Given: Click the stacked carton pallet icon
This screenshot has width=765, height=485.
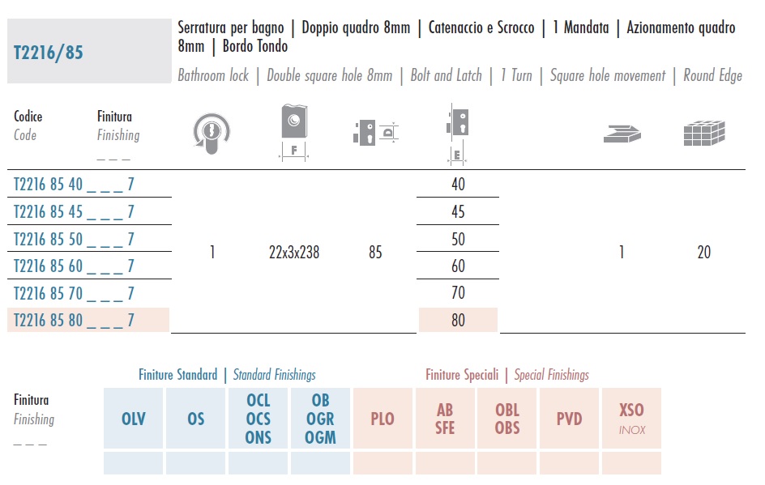Looking at the screenshot, I should pos(704,133).
